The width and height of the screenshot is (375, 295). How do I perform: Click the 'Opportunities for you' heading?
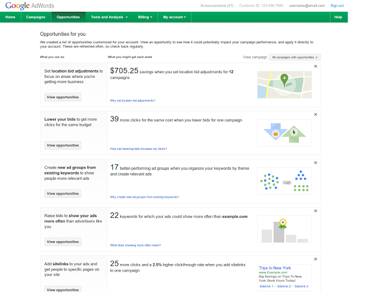(x=63, y=34)
